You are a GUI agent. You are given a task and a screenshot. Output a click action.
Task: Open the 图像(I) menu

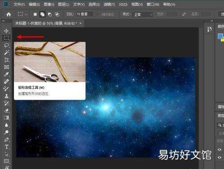pos(49,4)
